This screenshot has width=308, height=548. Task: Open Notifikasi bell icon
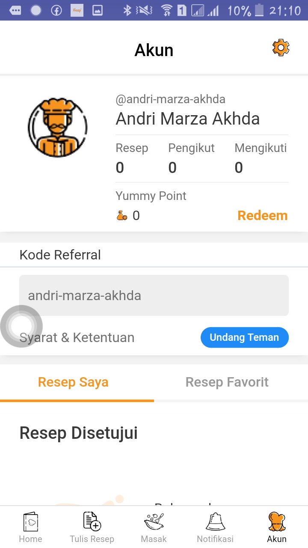[215, 522]
